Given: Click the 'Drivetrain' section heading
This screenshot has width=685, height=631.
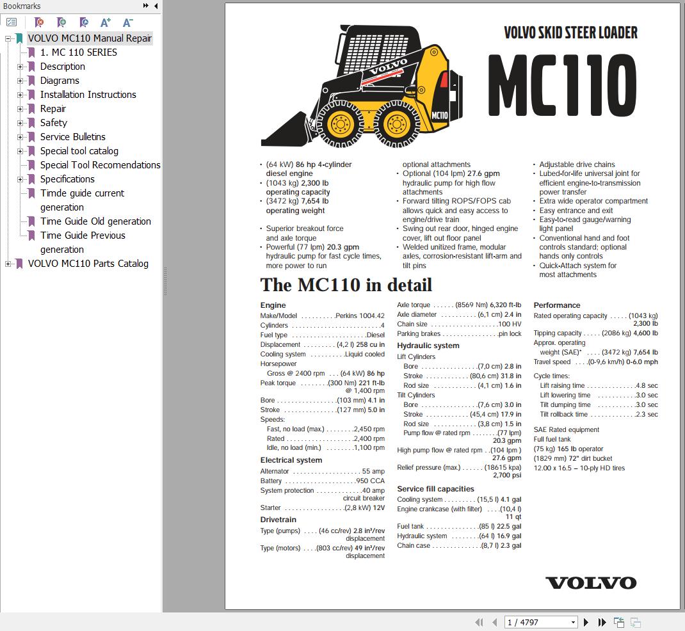Looking at the screenshot, I should tap(278, 519).
